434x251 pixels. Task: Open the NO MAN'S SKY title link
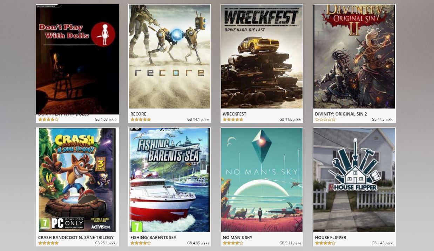(x=238, y=238)
